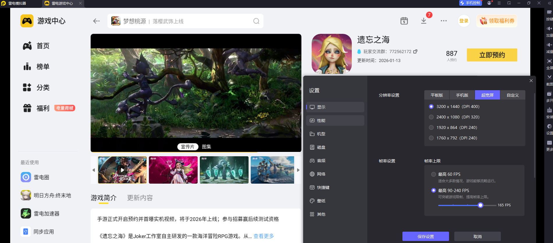Launch 同步应用 from recently used
The image size is (553, 243).
(37, 232)
